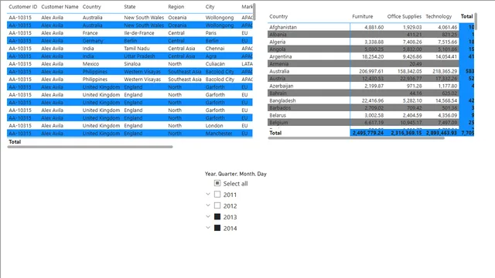Viewport: 495px width, 278px height.
Task: Click the France cell in customer table
Action: pos(90,32)
